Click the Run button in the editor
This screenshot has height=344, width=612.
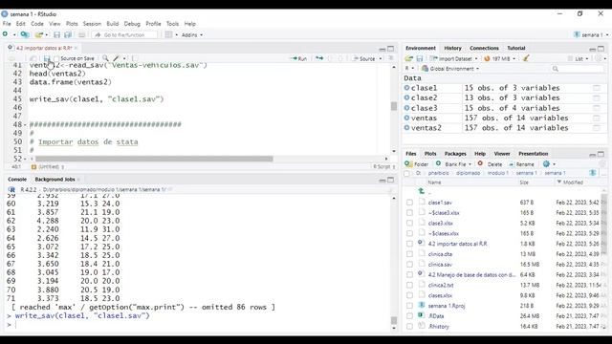[298, 58]
